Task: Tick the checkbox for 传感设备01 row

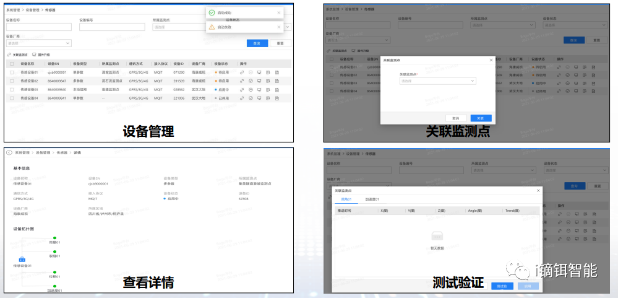Action: click(x=12, y=72)
